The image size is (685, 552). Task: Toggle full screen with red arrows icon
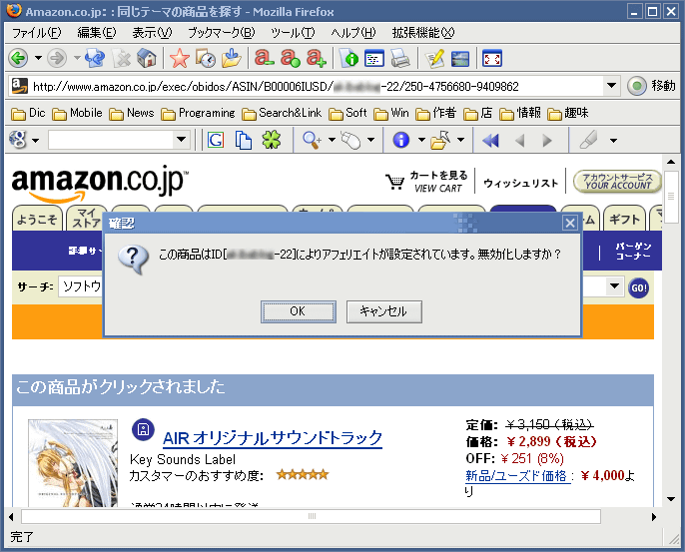[492, 58]
